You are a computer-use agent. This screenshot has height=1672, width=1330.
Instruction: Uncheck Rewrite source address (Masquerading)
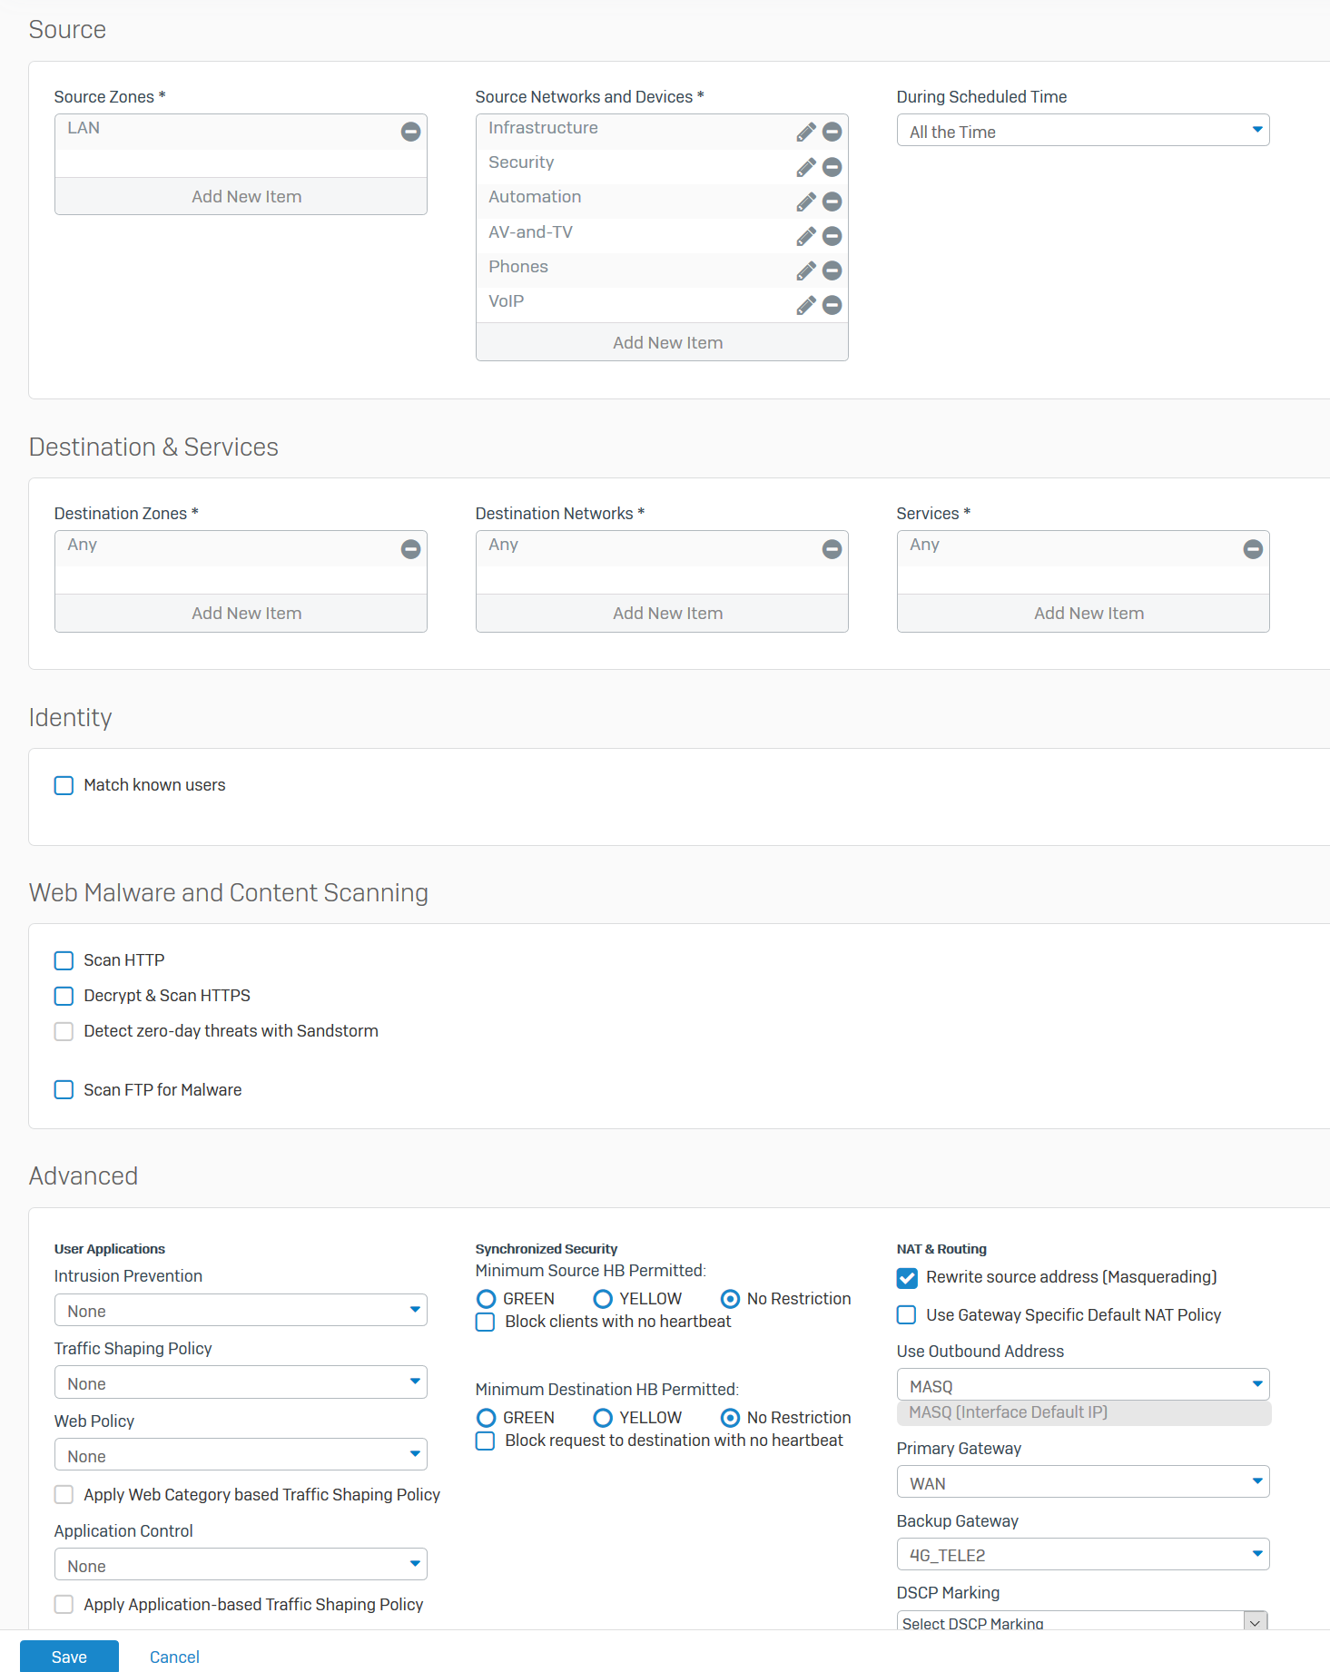907,1278
